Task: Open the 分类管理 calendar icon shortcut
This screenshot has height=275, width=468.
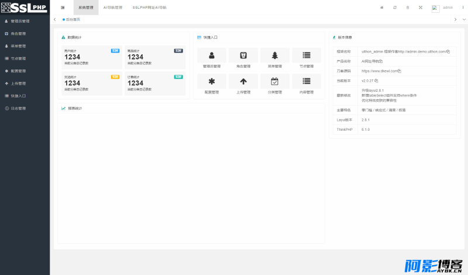Action: (x=274, y=81)
